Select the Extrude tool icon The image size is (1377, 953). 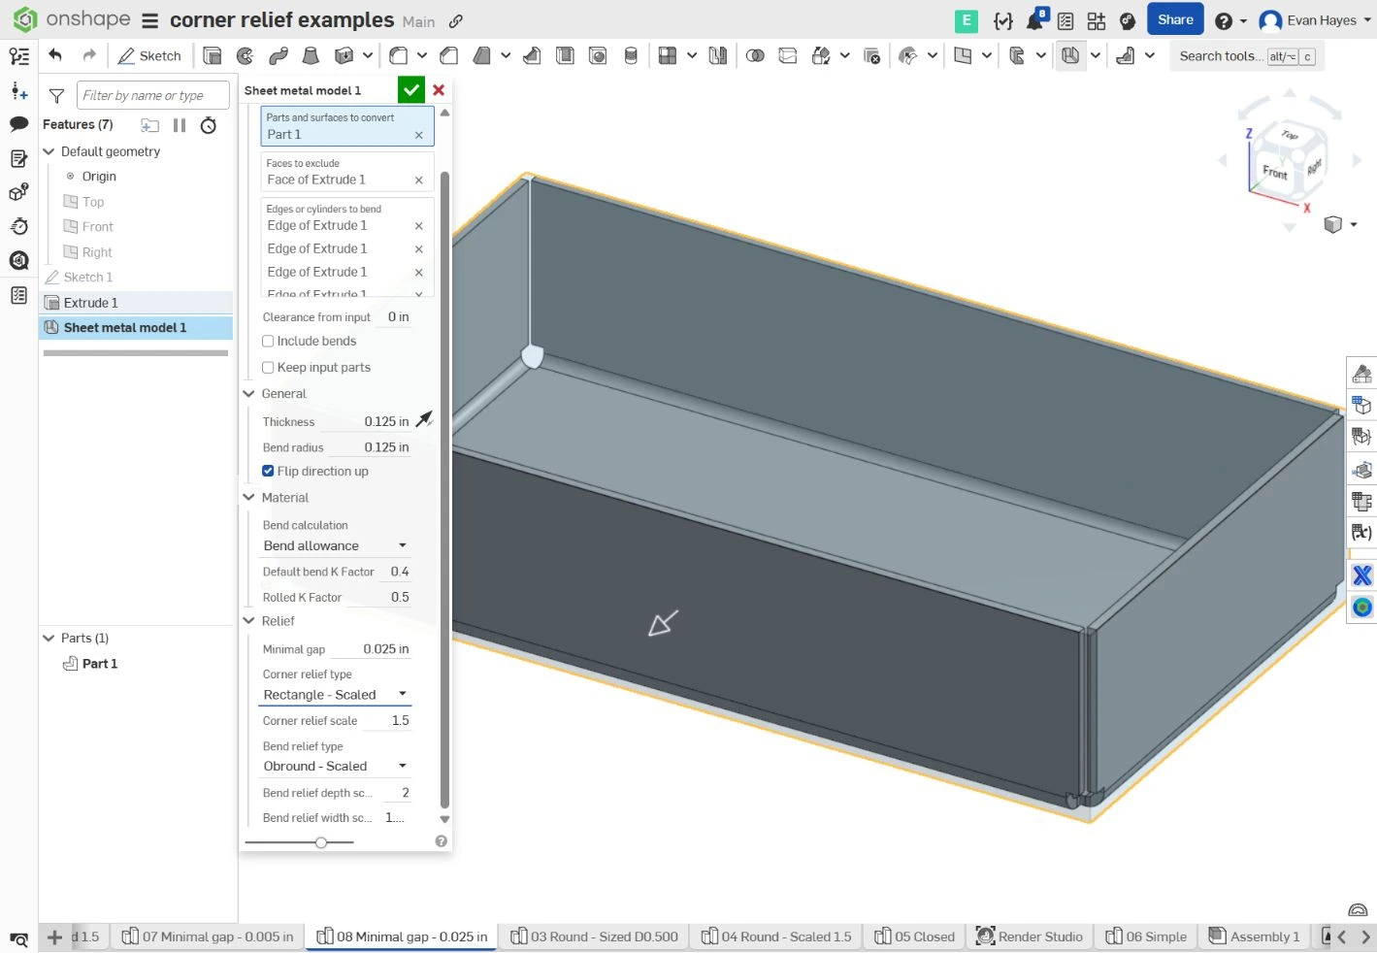(213, 55)
